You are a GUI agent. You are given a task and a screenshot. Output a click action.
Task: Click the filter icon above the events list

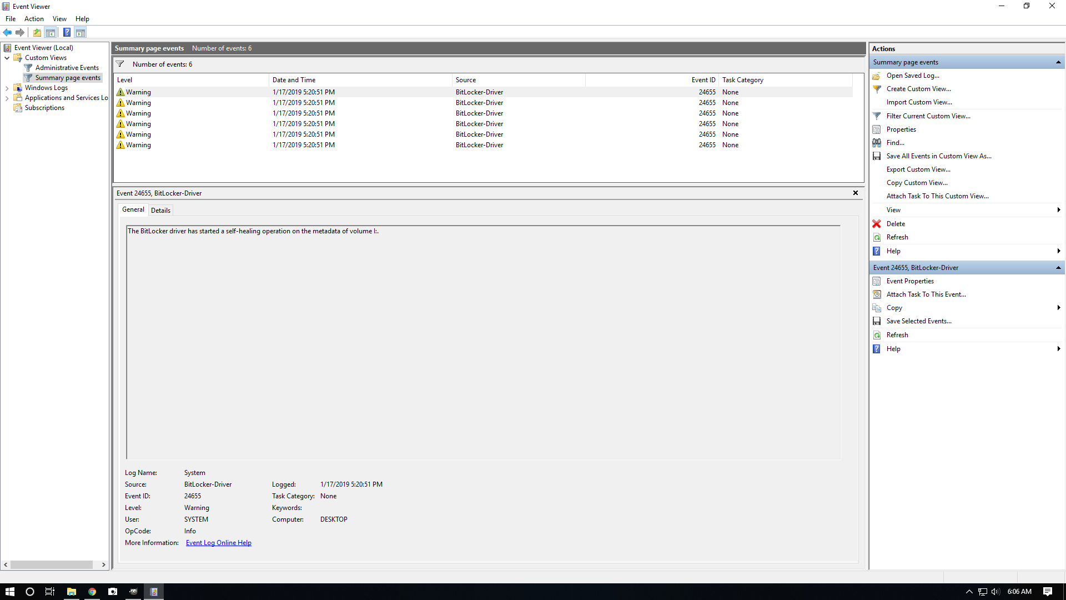click(120, 64)
